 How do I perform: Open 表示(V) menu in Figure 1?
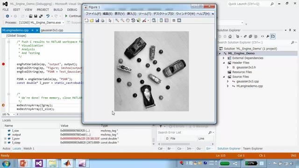click(x=120, y=14)
